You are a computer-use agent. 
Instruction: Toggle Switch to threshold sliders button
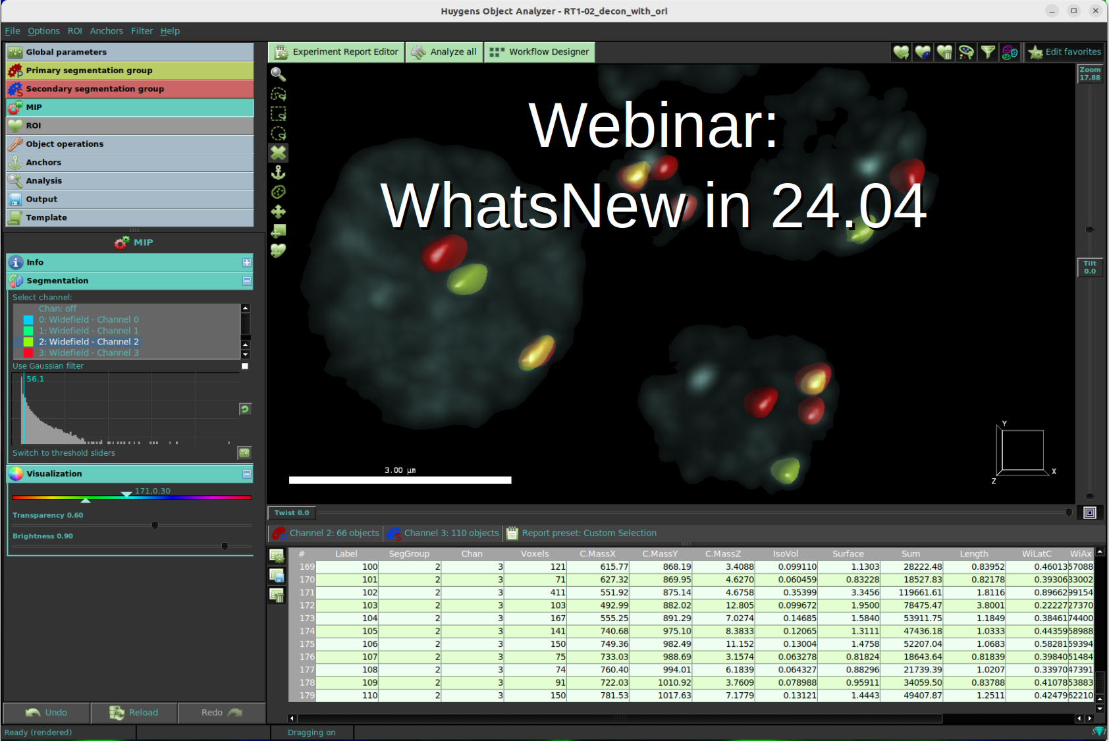pyautogui.click(x=244, y=453)
